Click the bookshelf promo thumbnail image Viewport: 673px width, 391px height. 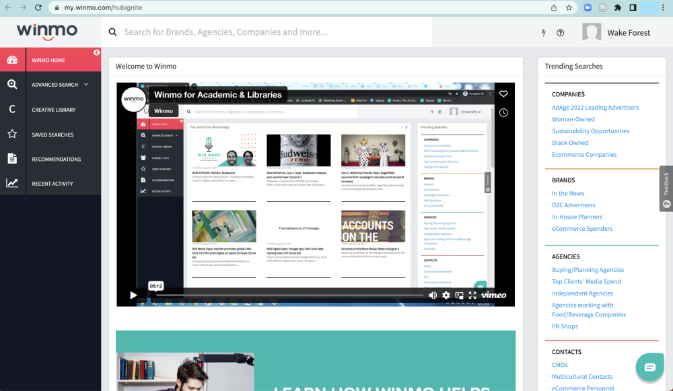coord(185,371)
